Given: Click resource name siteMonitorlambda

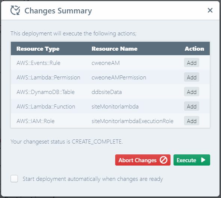Looking at the screenshot, I should [x=115, y=107].
